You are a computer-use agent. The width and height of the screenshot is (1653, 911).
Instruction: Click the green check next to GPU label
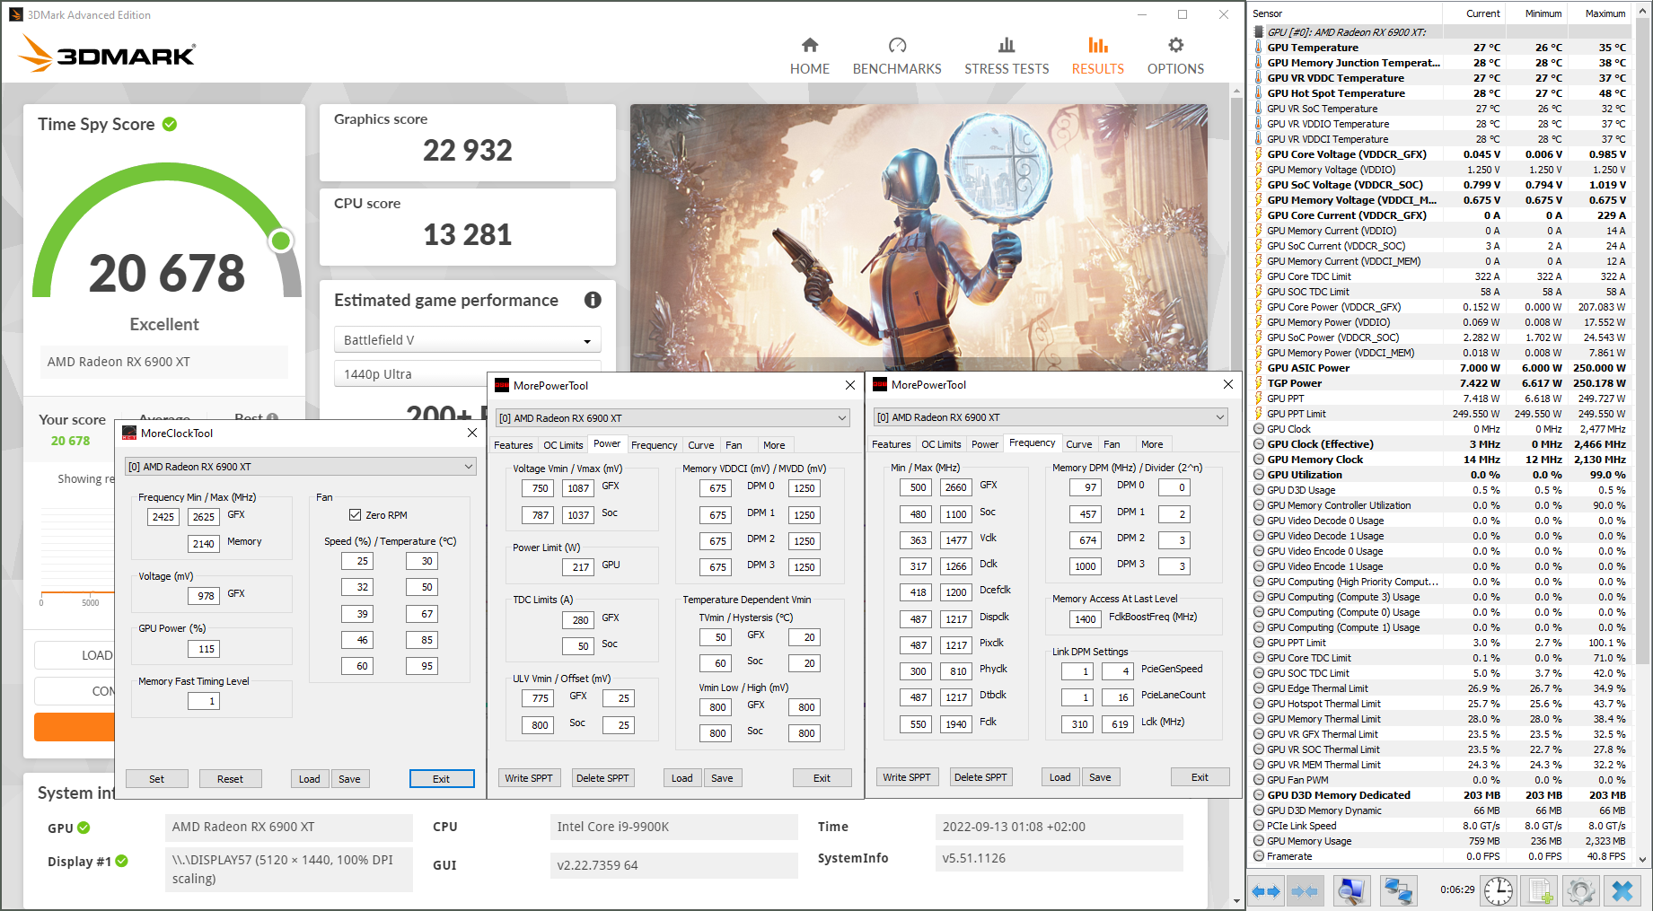[x=84, y=828]
